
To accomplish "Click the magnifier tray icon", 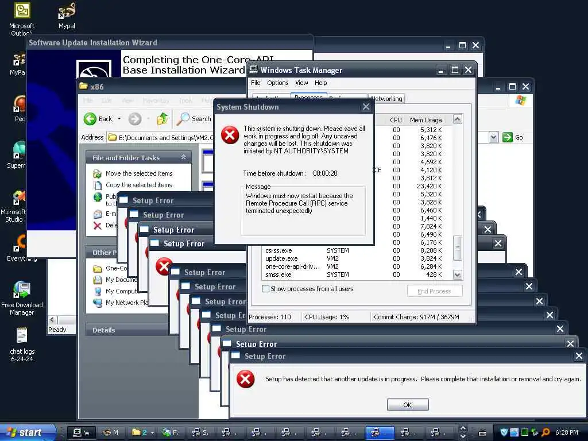I will [x=546, y=432].
